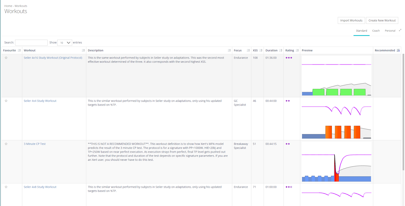Viewport: 405px width, 206px height.
Task: Click the rating diamonds for Seiler 4x4 workout
Action: tap(288, 101)
